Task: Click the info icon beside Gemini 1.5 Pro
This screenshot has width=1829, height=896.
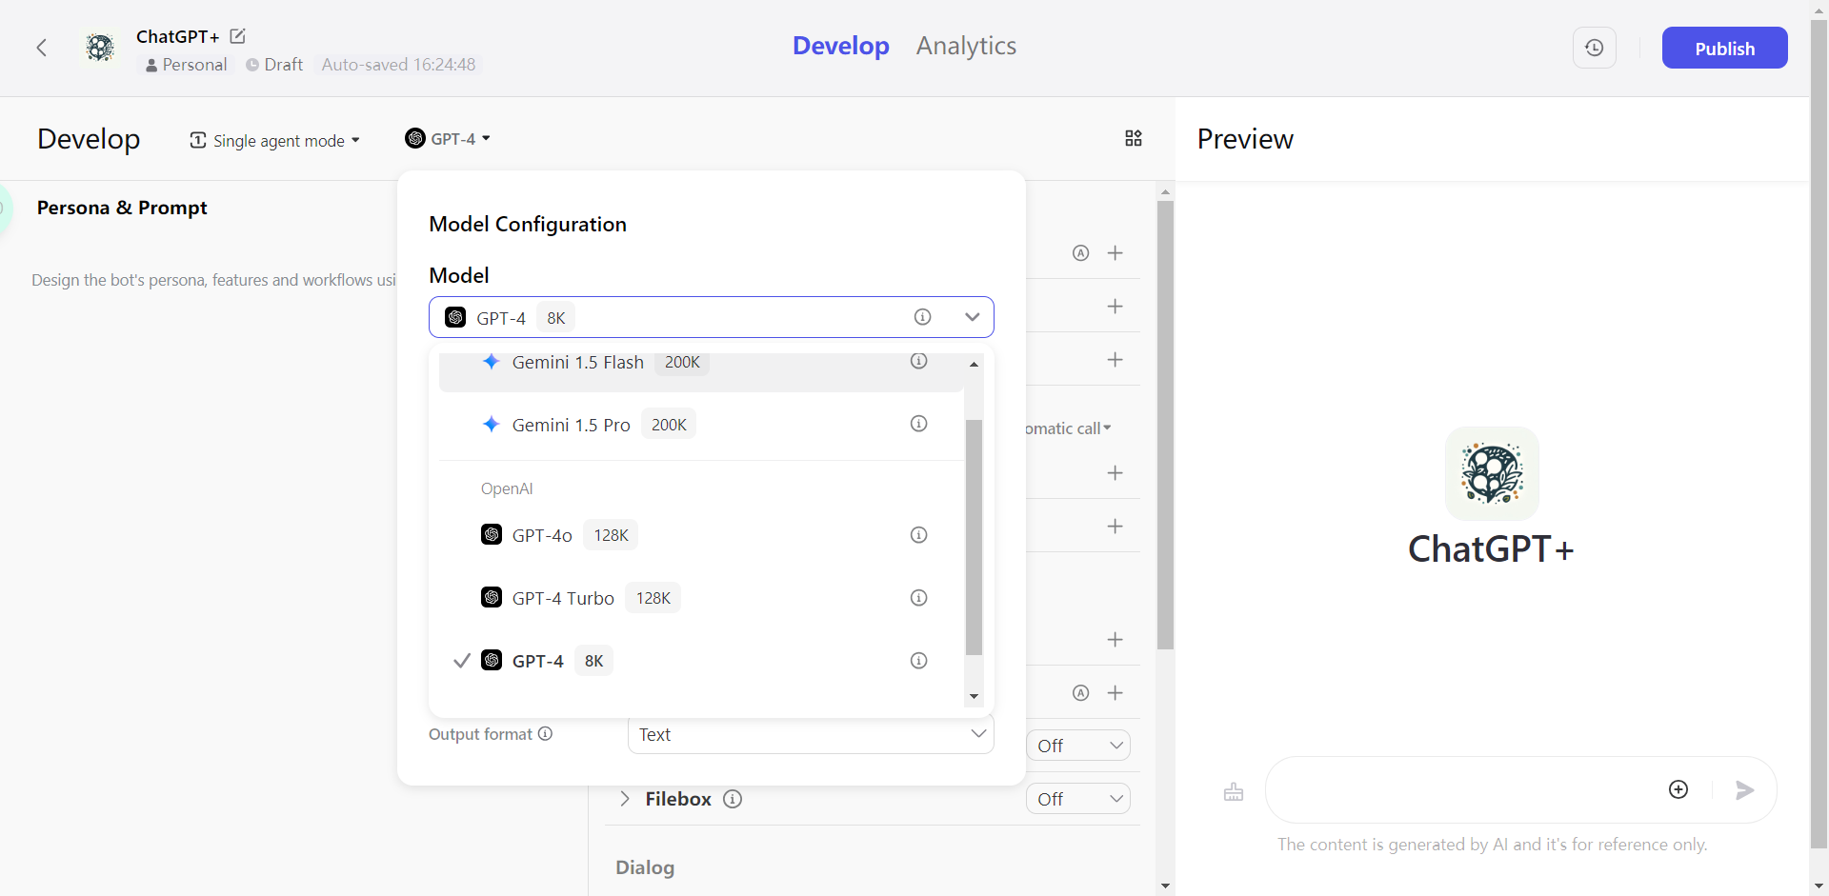Action: click(918, 424)
